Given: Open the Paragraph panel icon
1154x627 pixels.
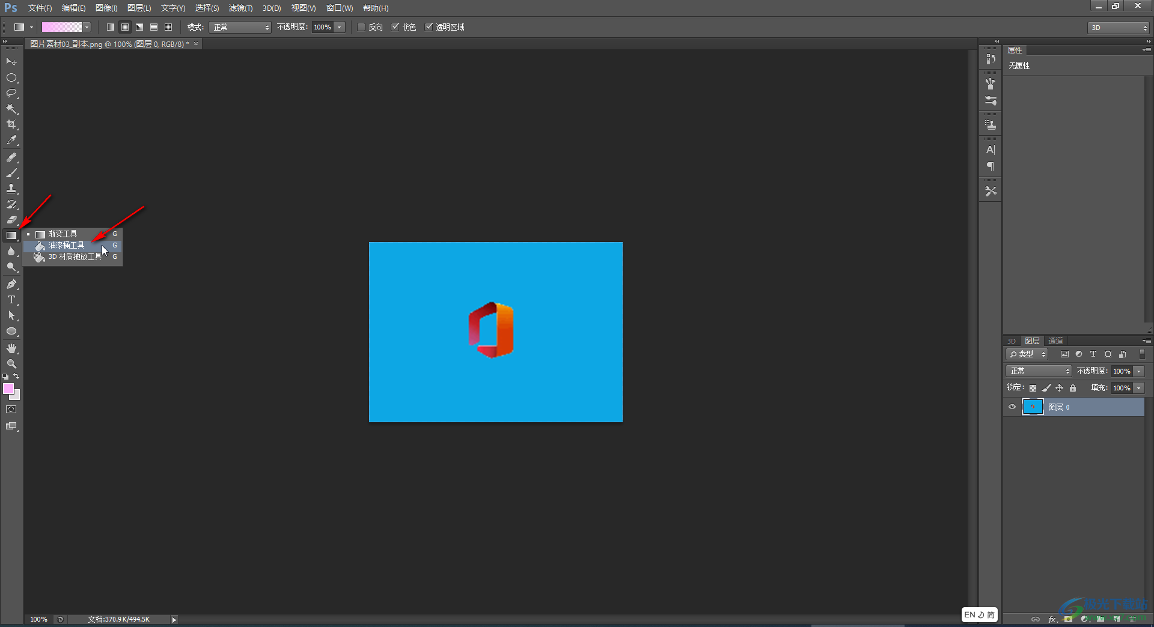Looking at the screenshot, I should (x=991, y=166).
